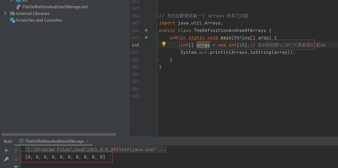Click the run window icon on TheDefinitionAndUseOfArrays tab

coord(21,141)
